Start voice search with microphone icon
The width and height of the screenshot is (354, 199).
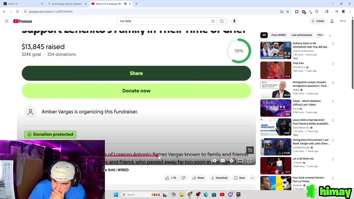pos(234,21)
